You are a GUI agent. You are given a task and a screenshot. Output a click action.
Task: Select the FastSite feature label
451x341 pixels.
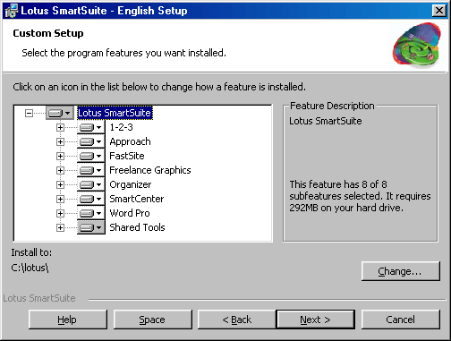127,156
